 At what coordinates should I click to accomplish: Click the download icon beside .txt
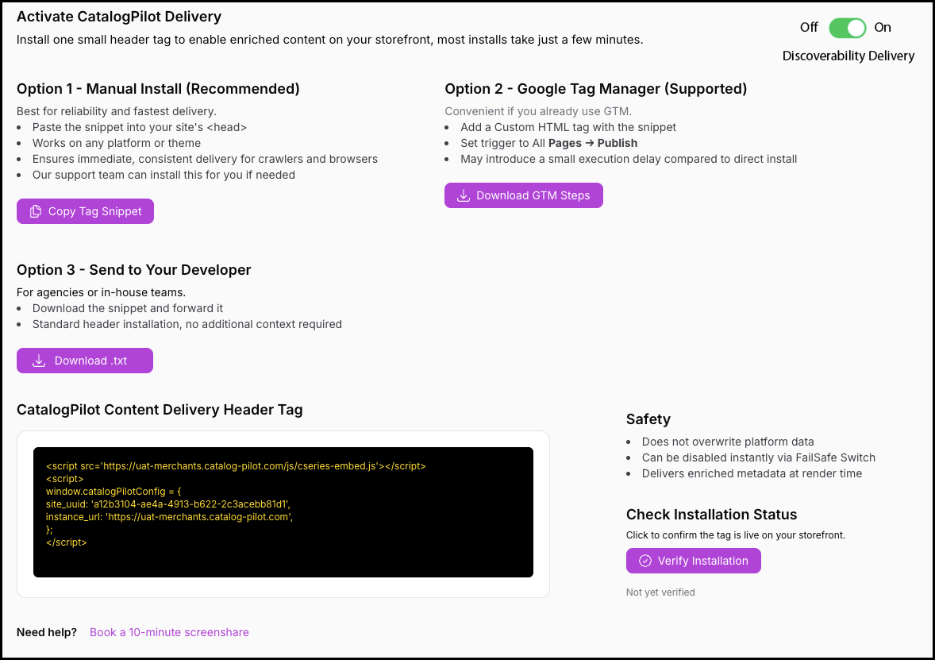click(38, 361)
